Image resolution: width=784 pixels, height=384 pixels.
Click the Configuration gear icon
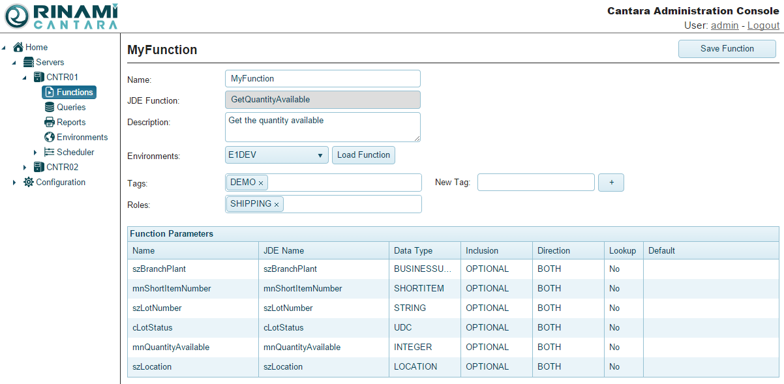click(29, 182)
